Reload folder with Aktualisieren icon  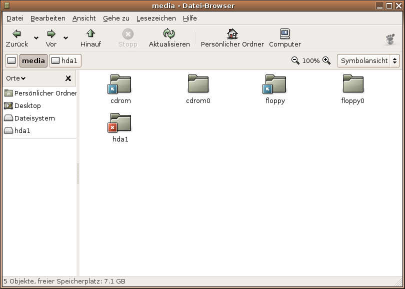point(169,34)
